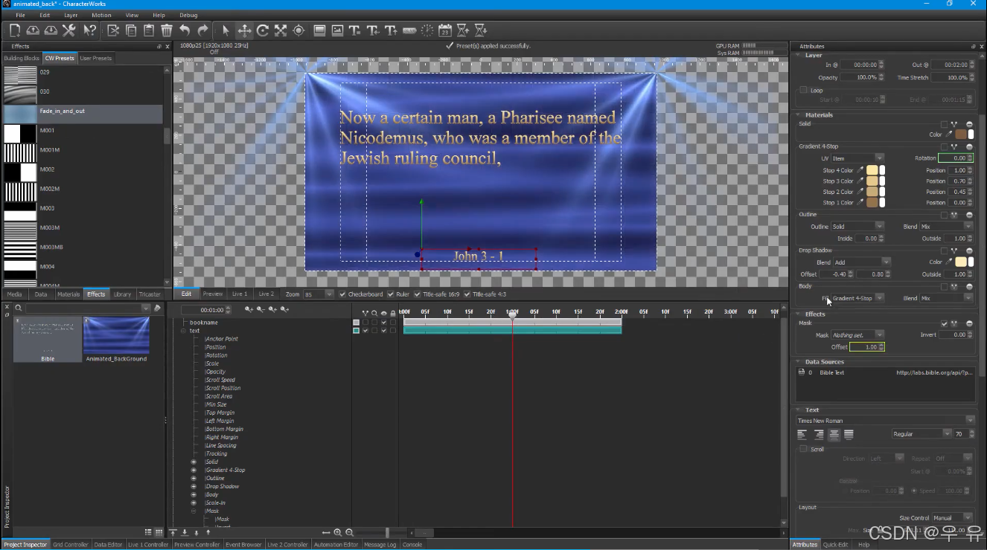Click the Stop 4 Color swatch
Screen dimensions: 987x550
(872, 170)
